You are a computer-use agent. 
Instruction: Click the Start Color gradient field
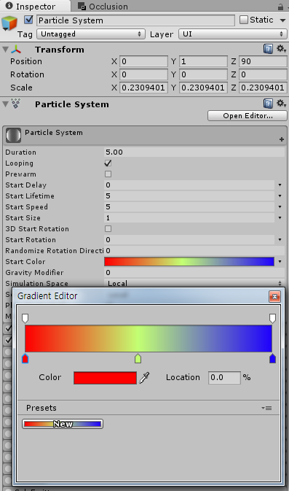click(189, 261)
